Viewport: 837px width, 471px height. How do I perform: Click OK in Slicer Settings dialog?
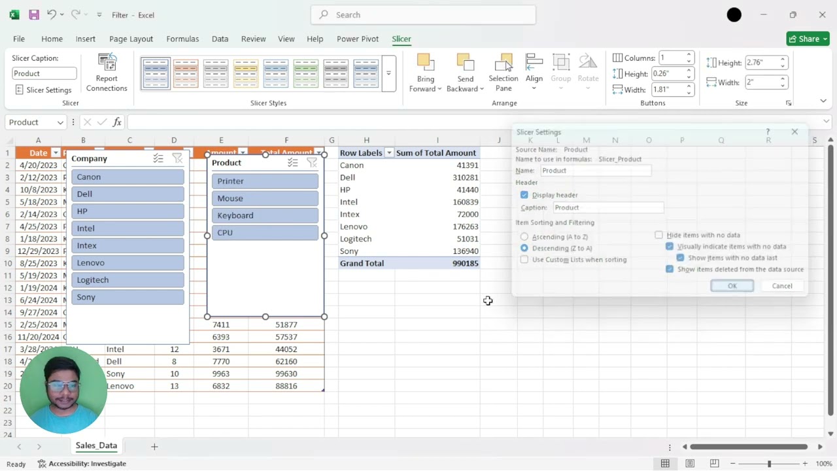pyautogui.click(x=732, y=286)
